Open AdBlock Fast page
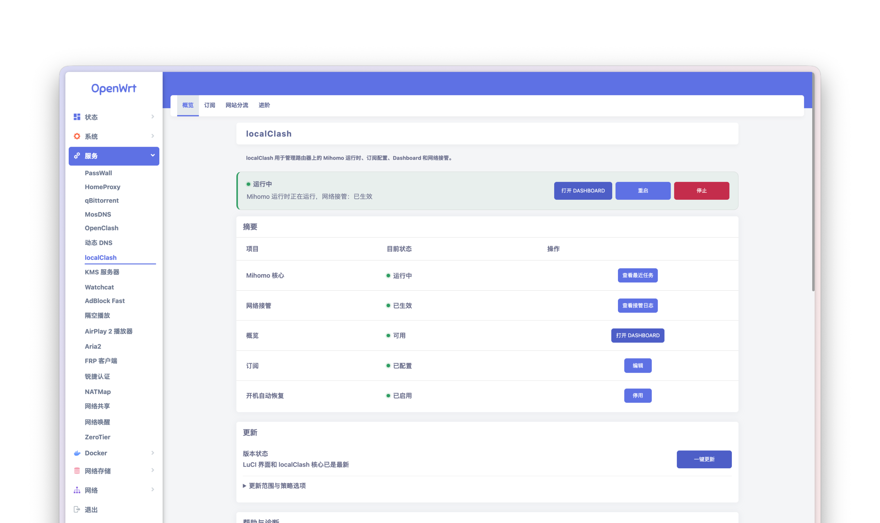Image resolution: width=880 pixels, height=523 pixels. [x=105, y=301]
